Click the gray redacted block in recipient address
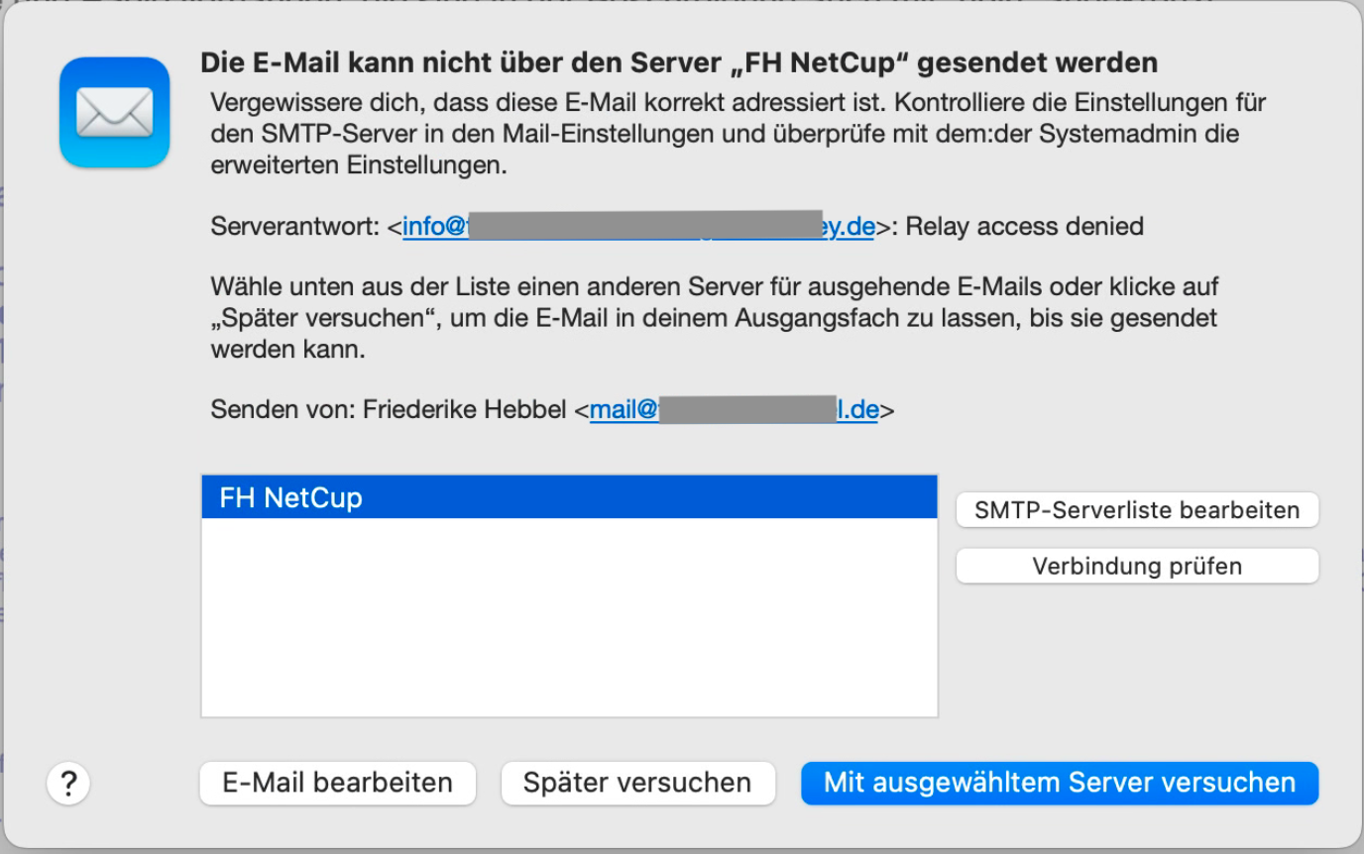 click(x=644, y=226)
